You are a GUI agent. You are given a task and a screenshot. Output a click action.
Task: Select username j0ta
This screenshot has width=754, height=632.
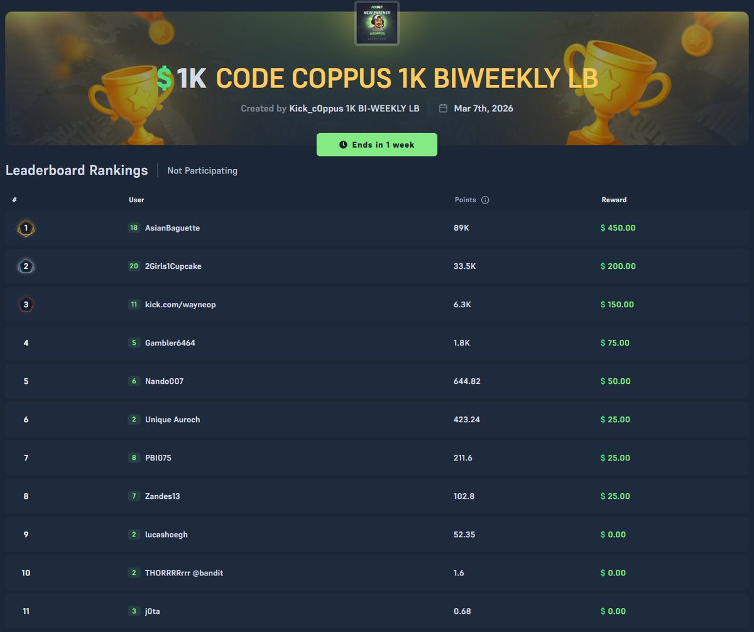[153, 611]
